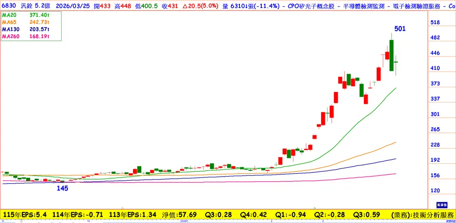Click the 115年EPS:5.4 entry

click(x=24, y=215)
